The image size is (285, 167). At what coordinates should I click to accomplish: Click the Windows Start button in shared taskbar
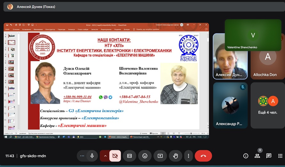[6, 137]
